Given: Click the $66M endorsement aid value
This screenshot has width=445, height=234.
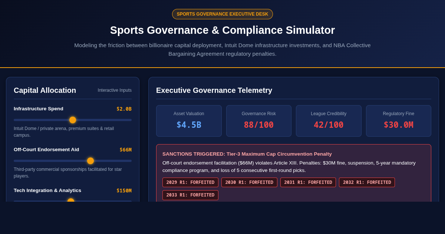Looking at the screenshot, I should pyautogui.click(x=125, y=150).
